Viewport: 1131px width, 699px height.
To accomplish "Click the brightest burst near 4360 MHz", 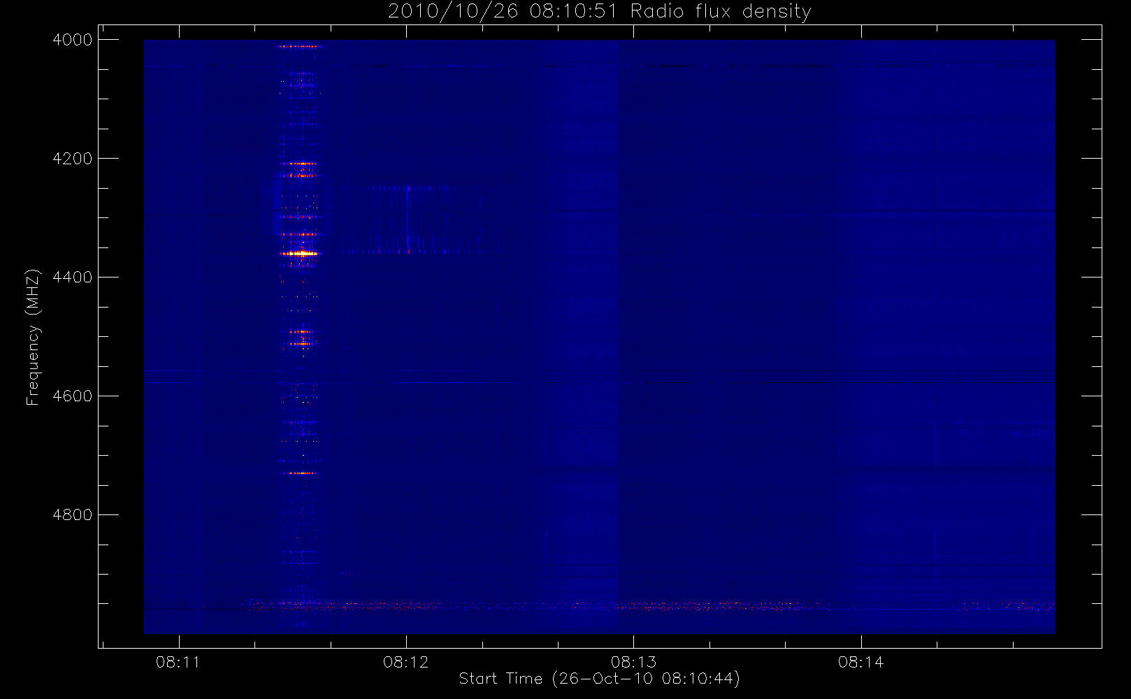I will click(x=302, y=254).
